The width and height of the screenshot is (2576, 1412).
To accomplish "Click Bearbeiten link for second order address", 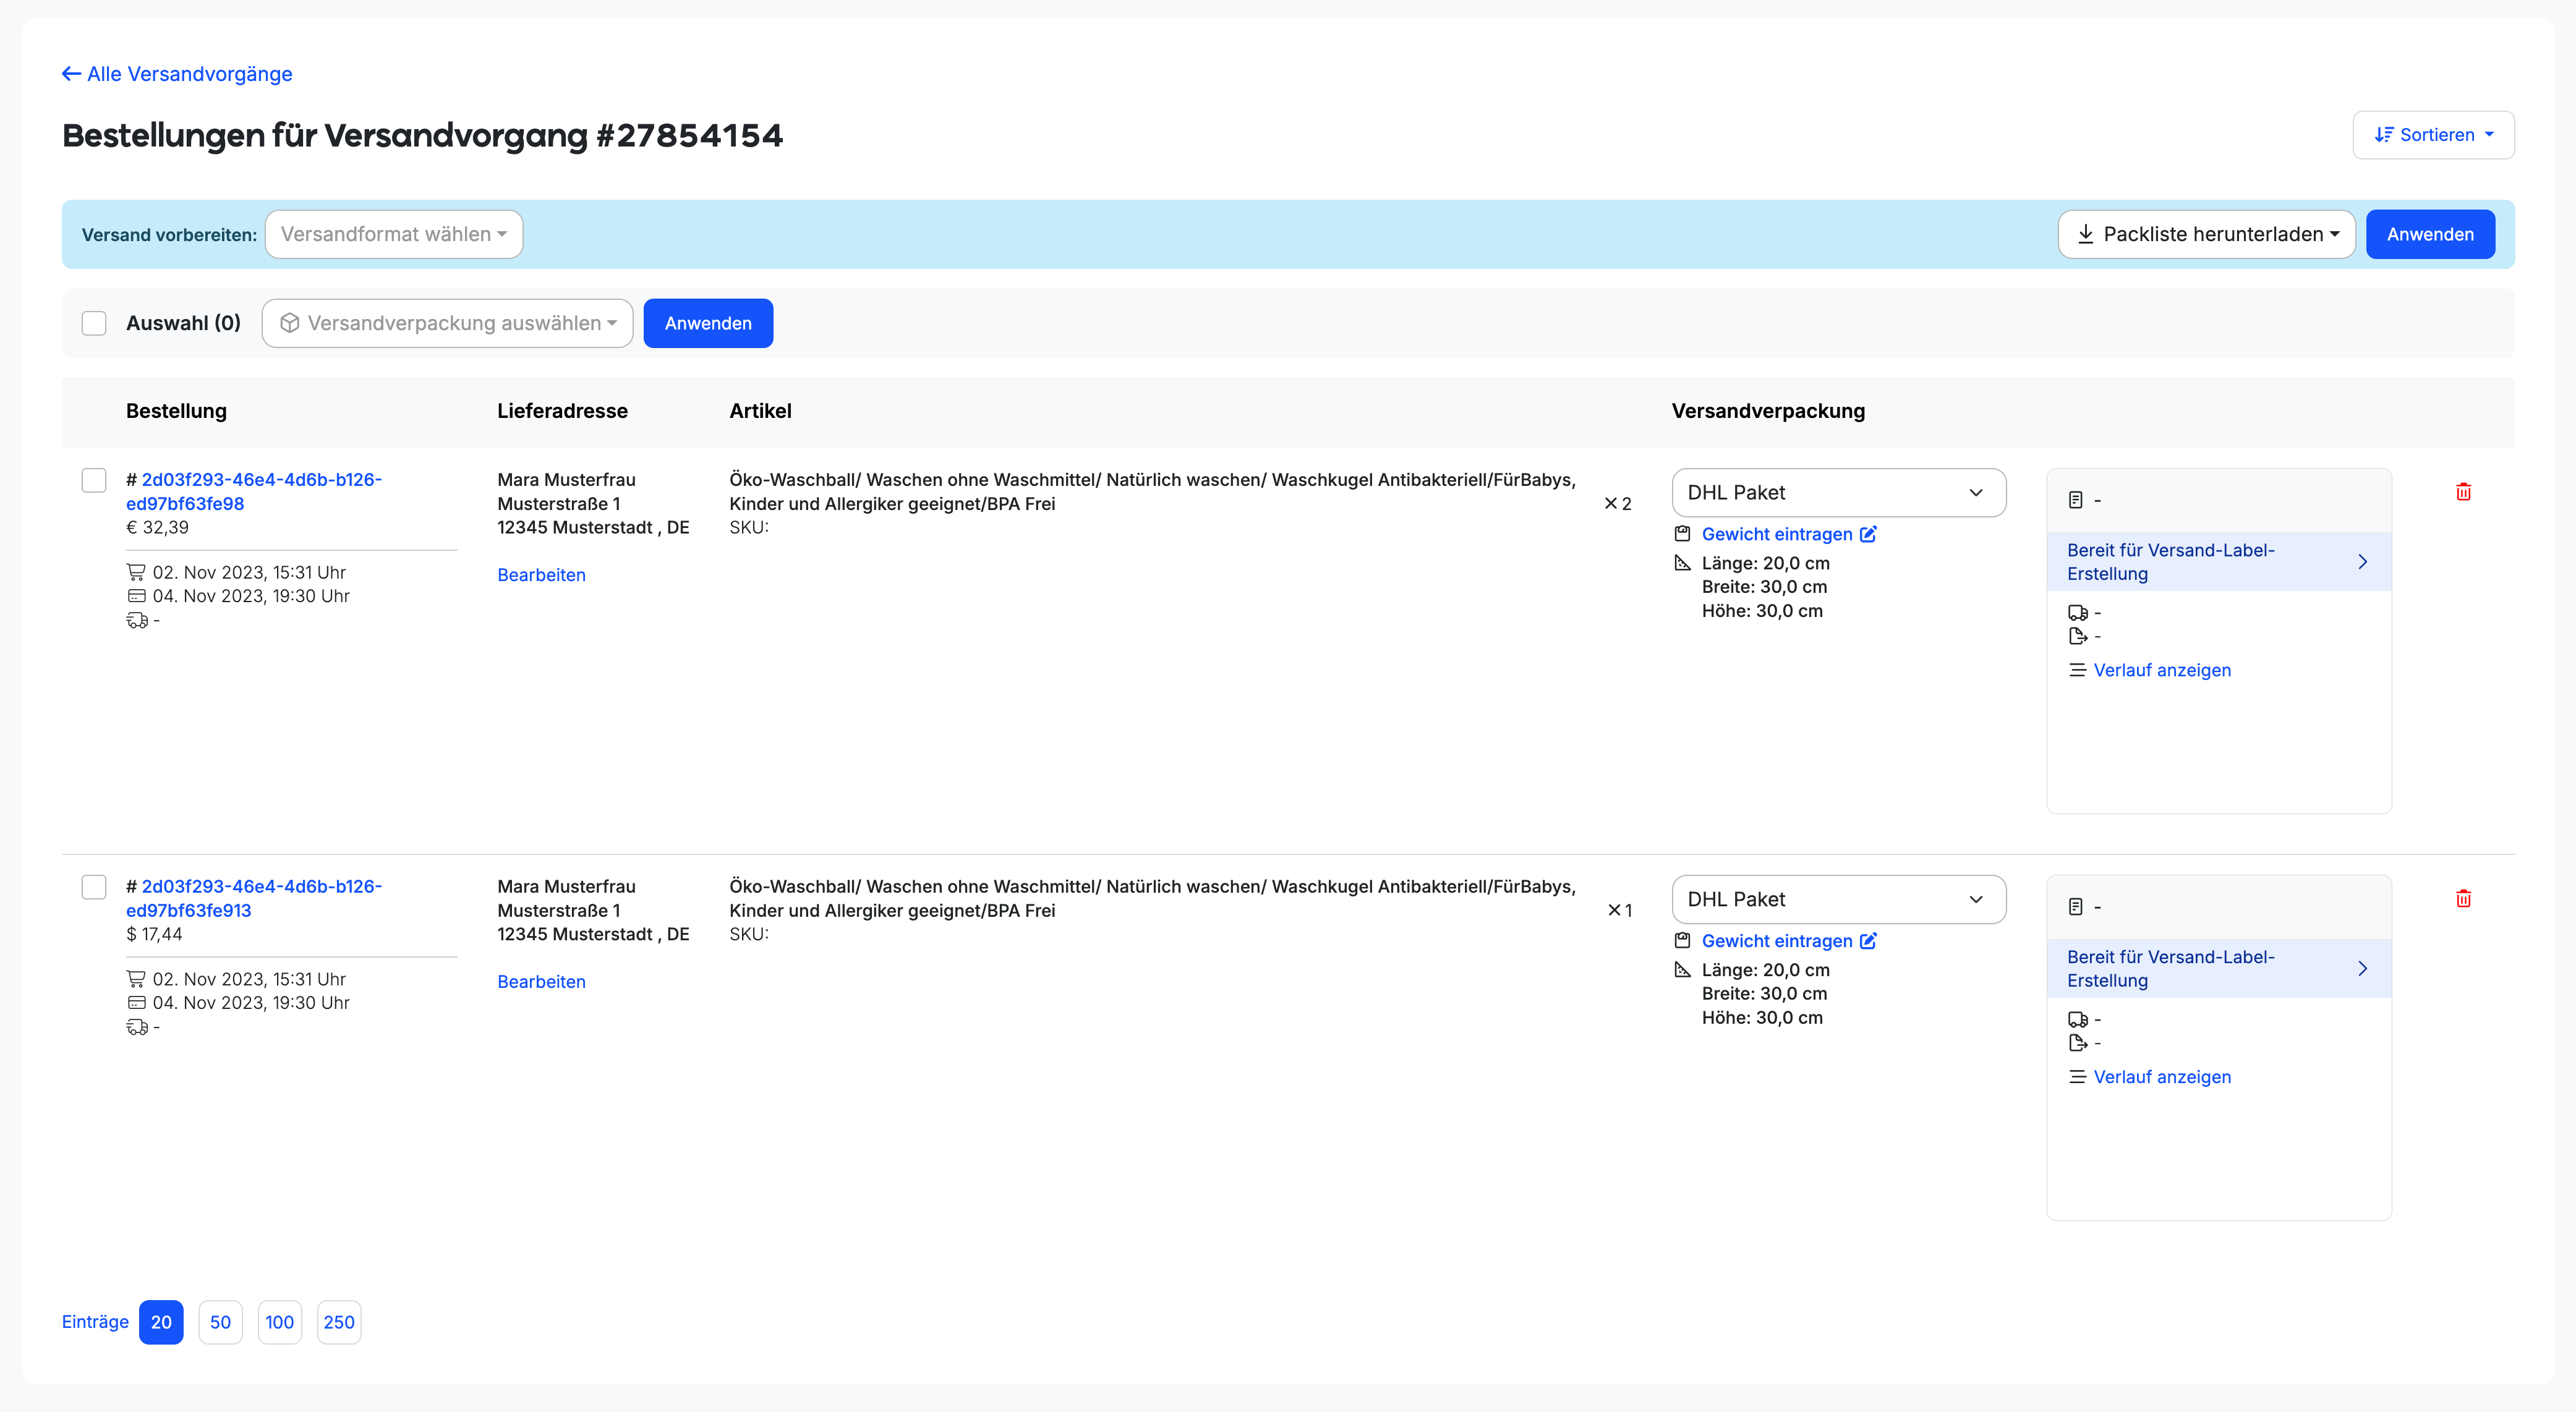I will [541, 982].
